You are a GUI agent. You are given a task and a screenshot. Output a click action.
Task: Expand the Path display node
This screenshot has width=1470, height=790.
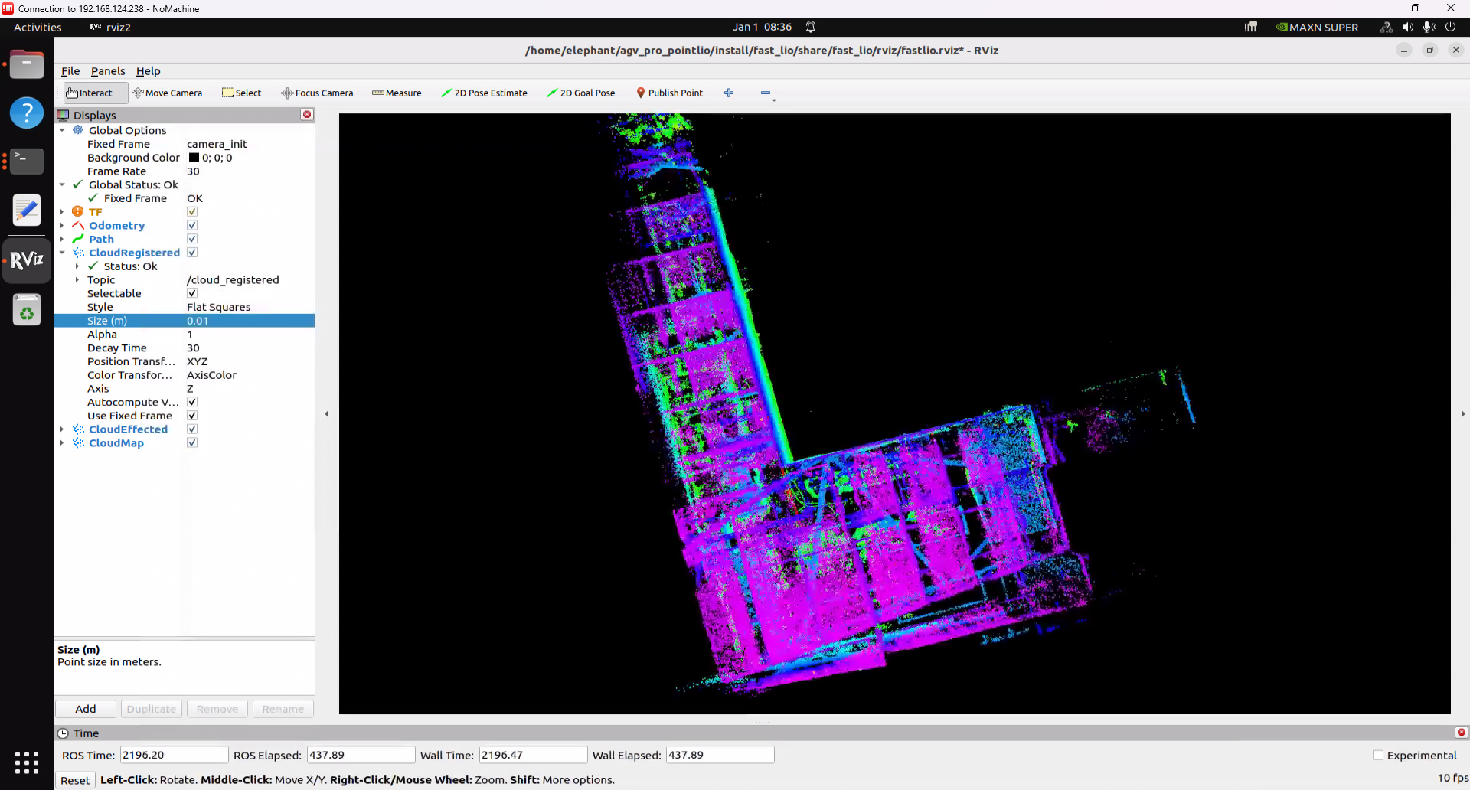click(62, 239)
